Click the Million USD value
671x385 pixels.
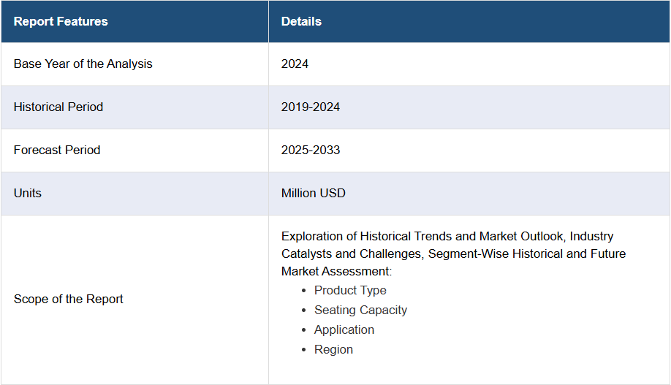(314, 193)
